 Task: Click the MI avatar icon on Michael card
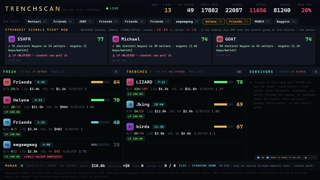(116, 39)
